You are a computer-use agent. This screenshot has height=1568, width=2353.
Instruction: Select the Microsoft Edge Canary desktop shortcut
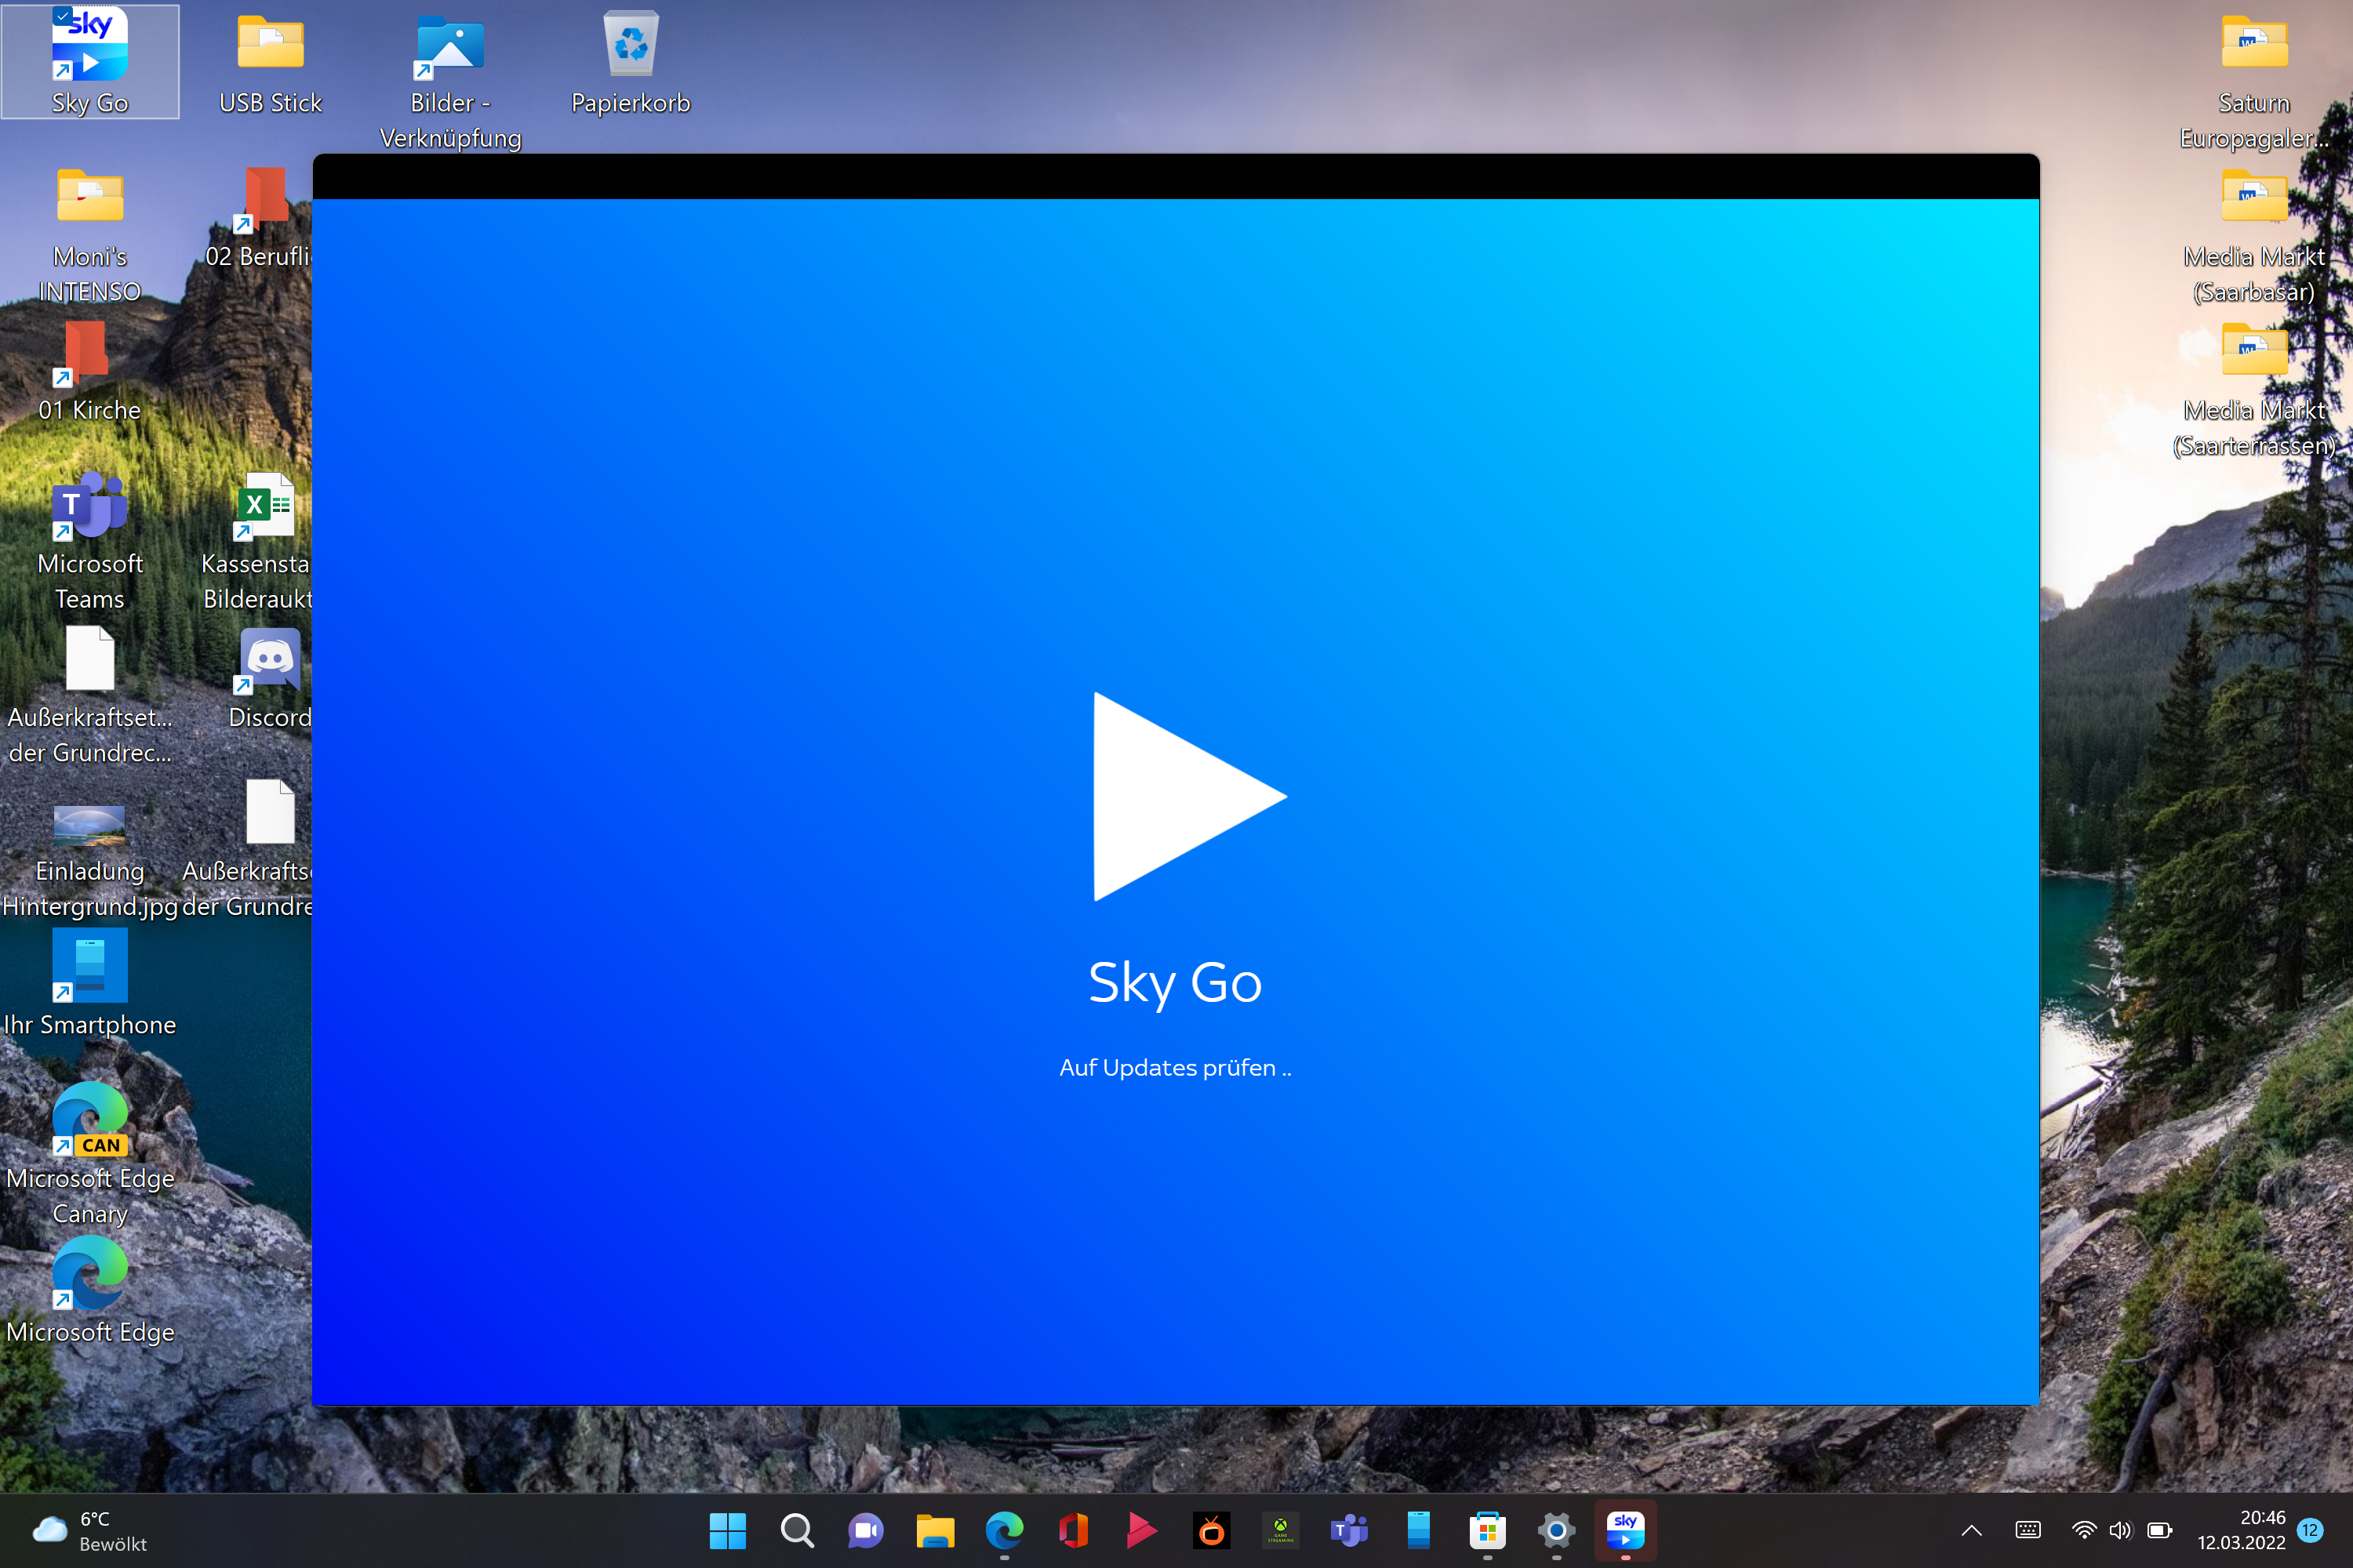click(90, 1154)
